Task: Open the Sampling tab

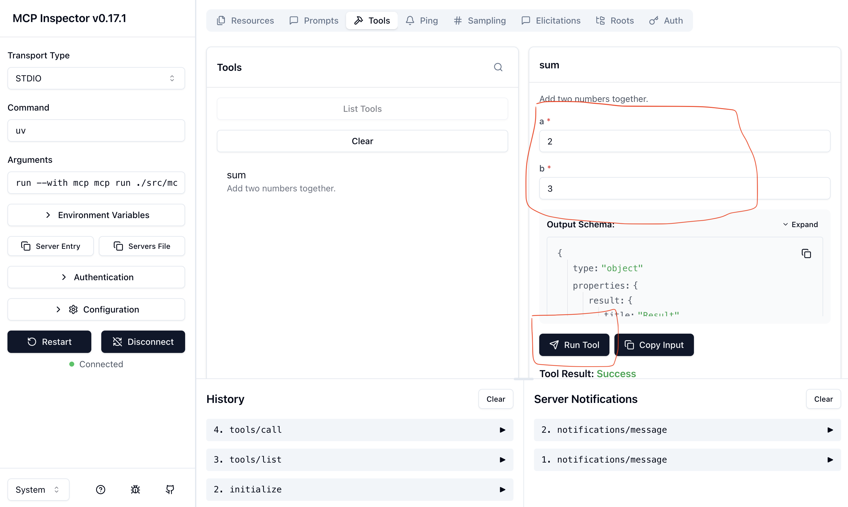Action: pos(480,21)
